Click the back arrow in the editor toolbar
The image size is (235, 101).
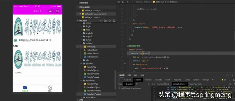pyautogui.click(x=128, y=2)
